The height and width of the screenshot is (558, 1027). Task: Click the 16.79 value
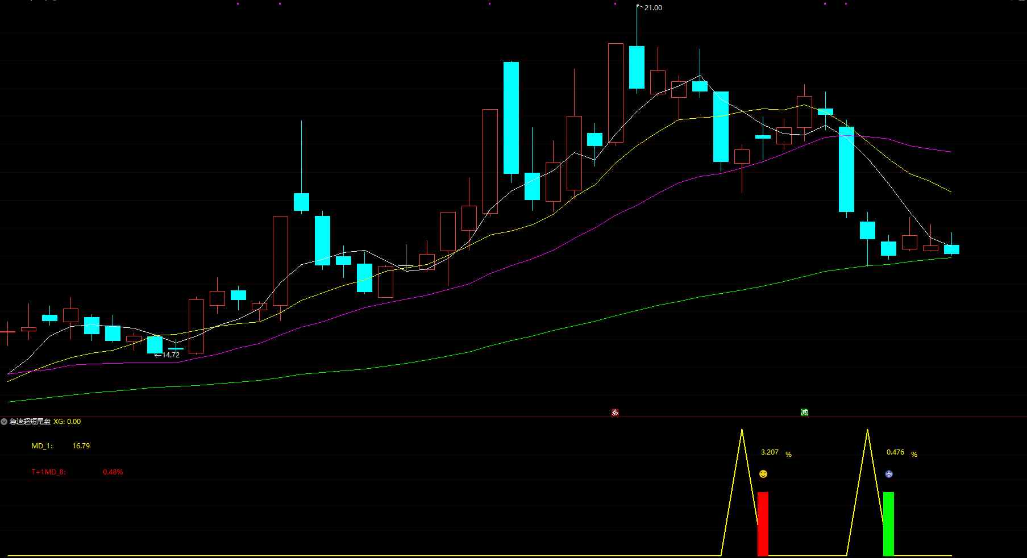[x=81, y=446]
